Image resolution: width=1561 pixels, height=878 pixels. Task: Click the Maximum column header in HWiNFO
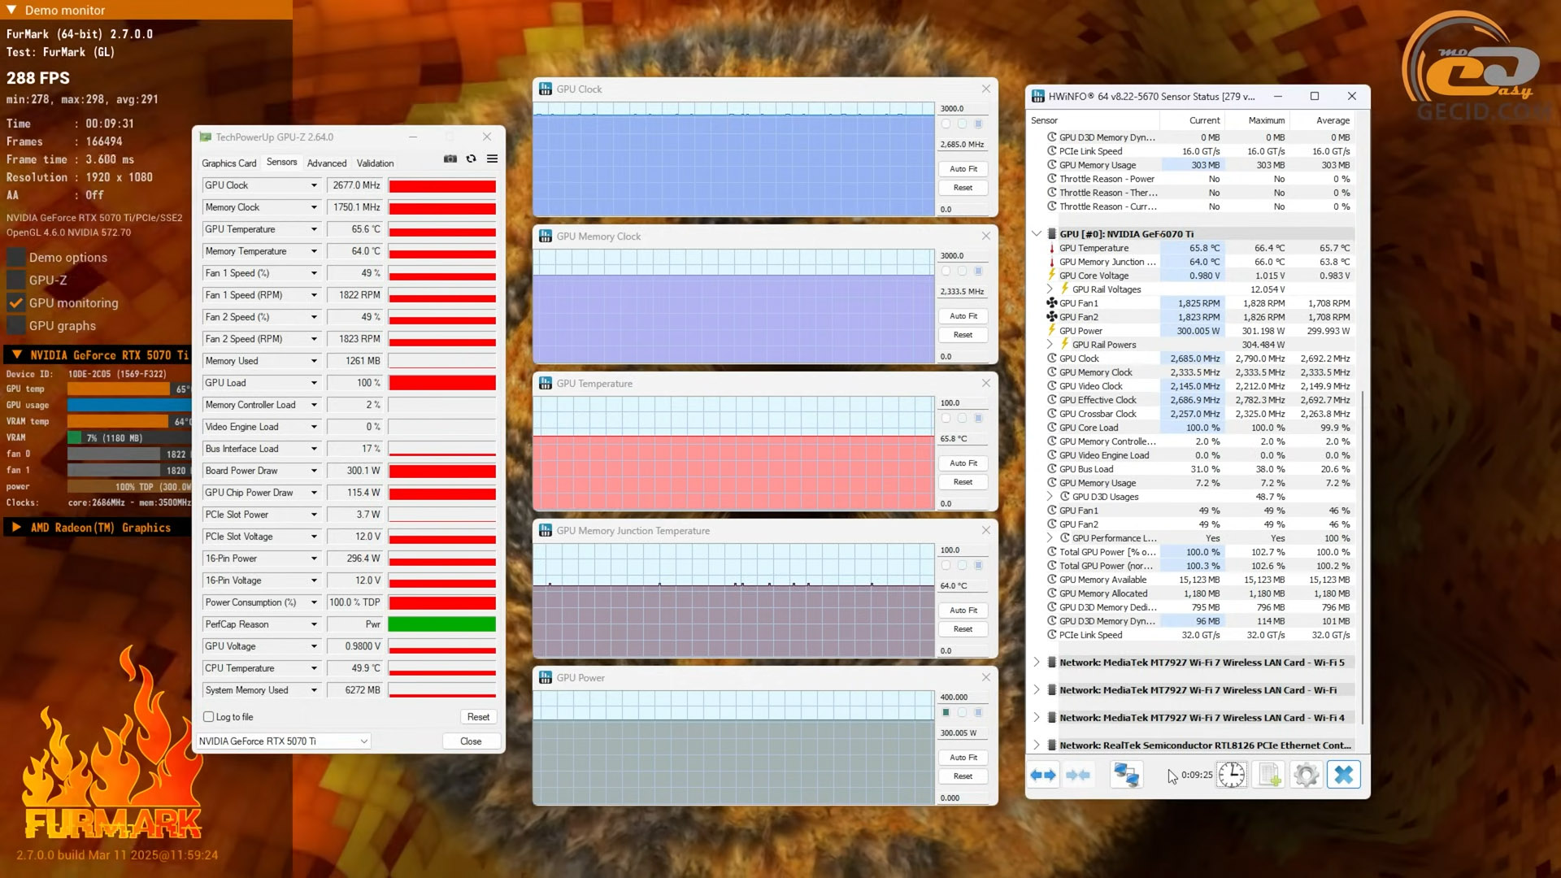1266,120
